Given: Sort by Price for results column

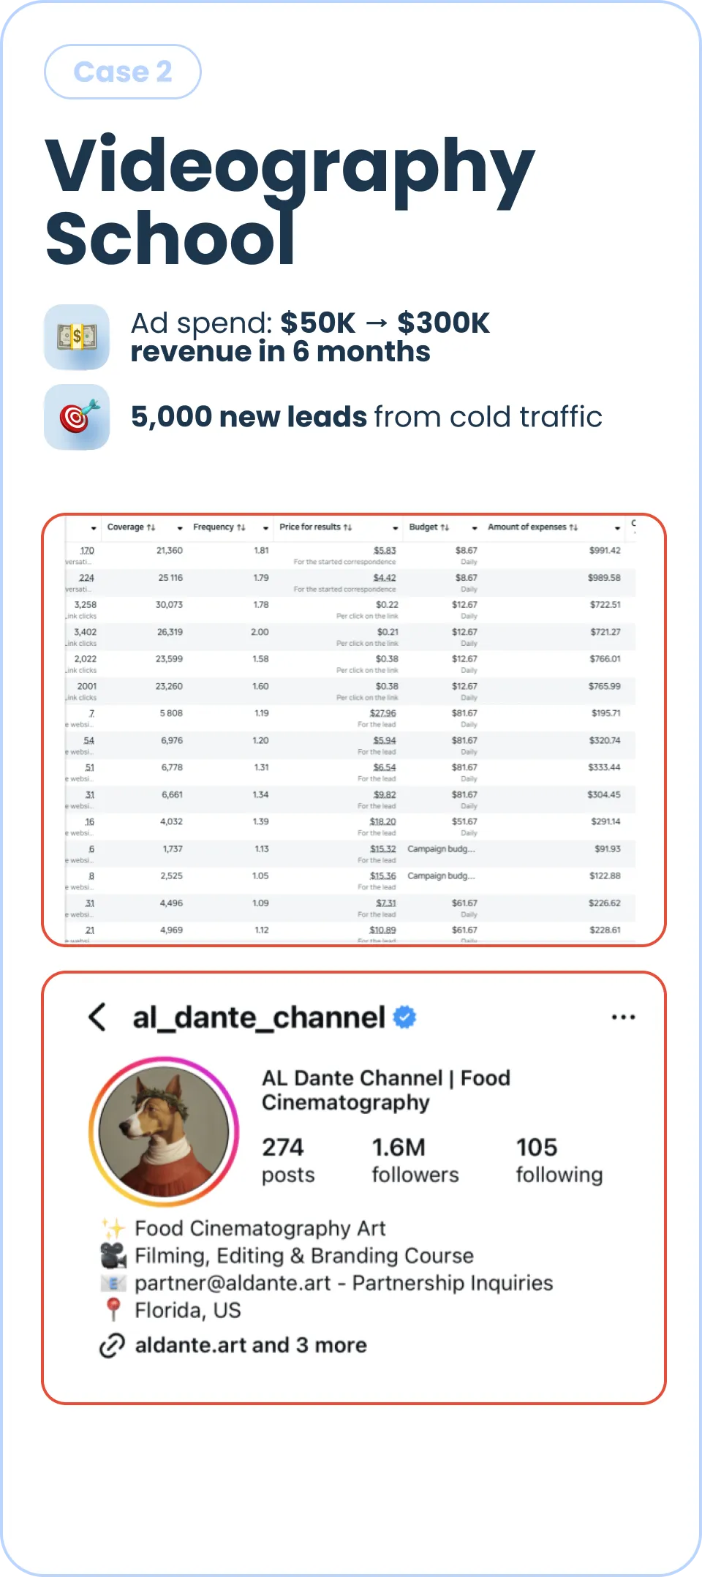Looking at the screenshot, I should click(x=316, y=527).
